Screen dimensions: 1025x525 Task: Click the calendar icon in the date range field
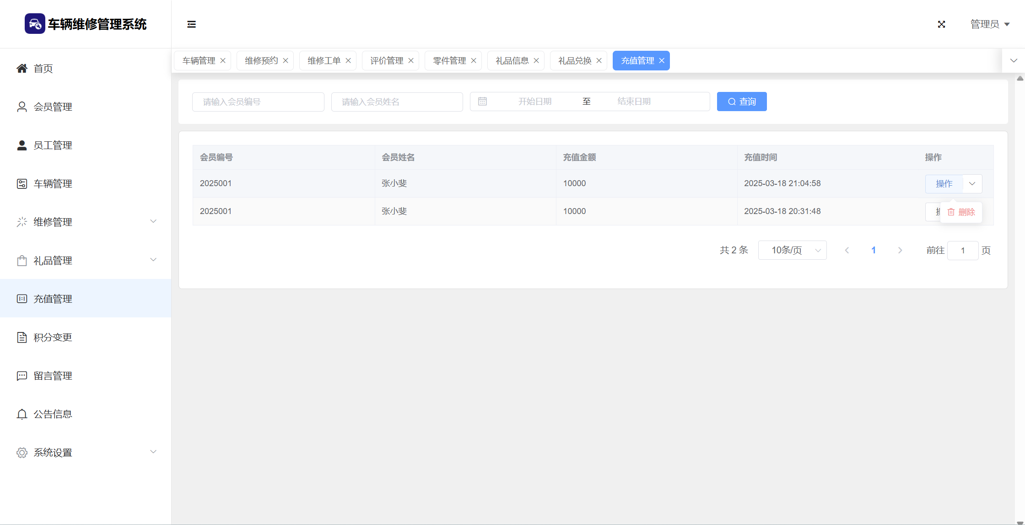tap(482, 102)
